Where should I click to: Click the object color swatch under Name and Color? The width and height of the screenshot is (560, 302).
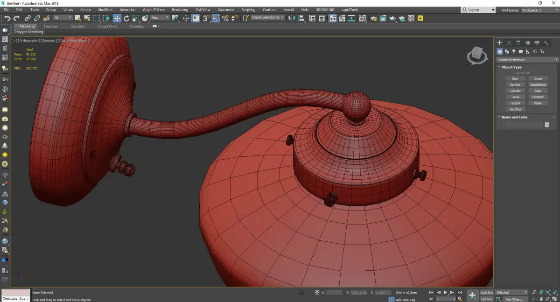(x=546, y=125)
